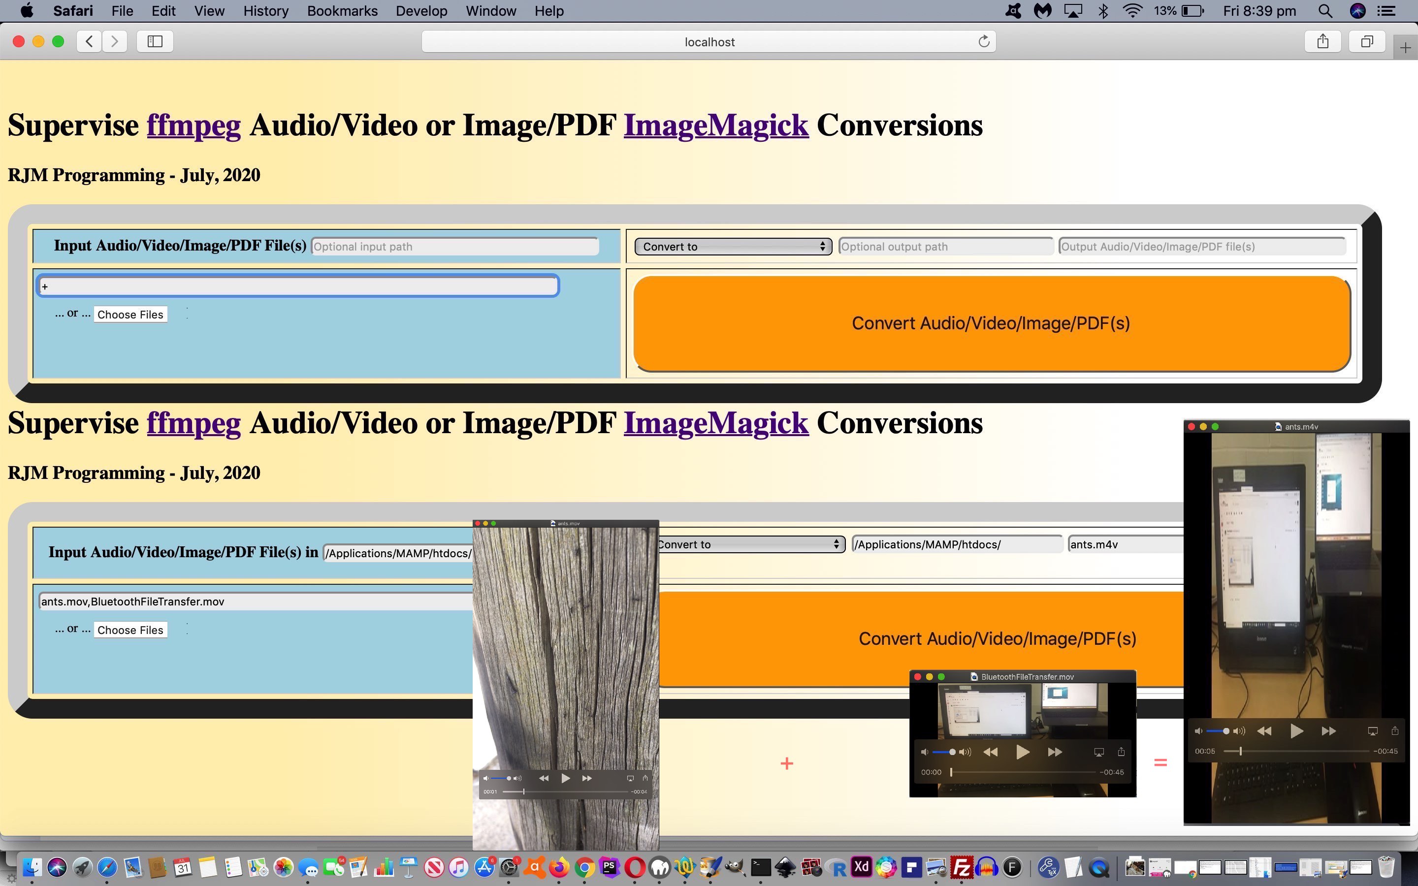This screenshot has height=886, width=1418.
Task: Show the Safari tab overview
Action: tap(1367, 41)
